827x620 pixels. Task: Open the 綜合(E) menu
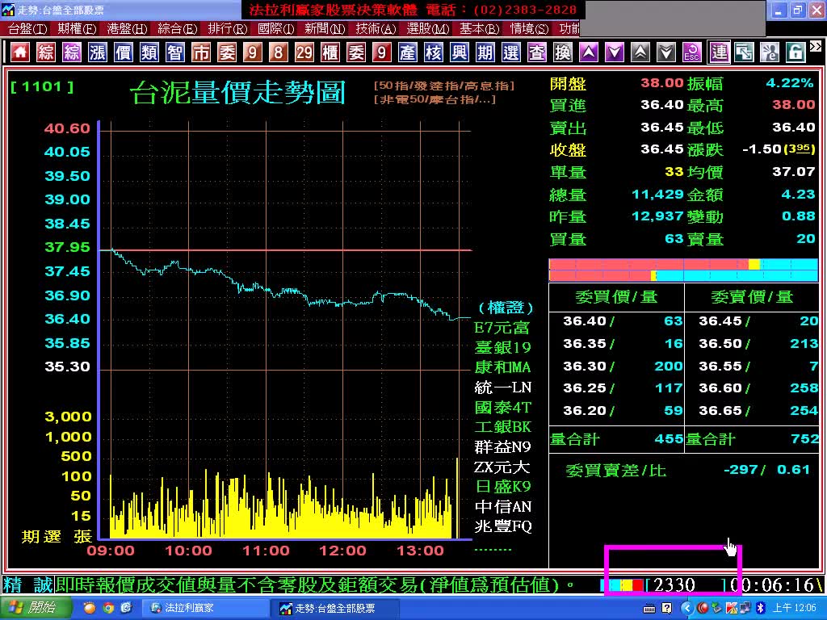click(177, 29)
